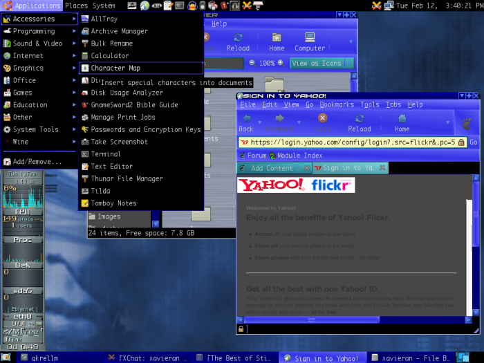Expand the System Tools submenu

coord(39,129)
